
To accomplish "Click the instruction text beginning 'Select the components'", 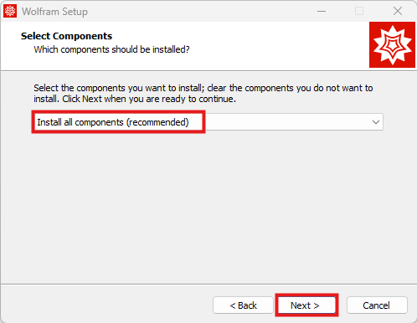I will [203, 94].
